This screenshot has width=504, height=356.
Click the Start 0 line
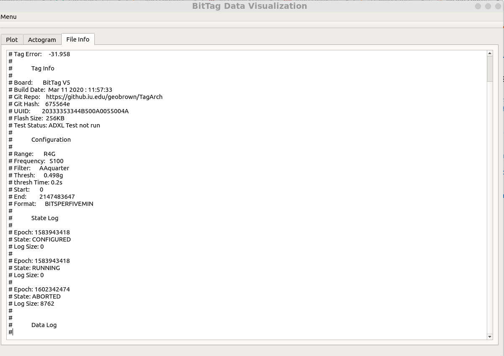point(26,190)
